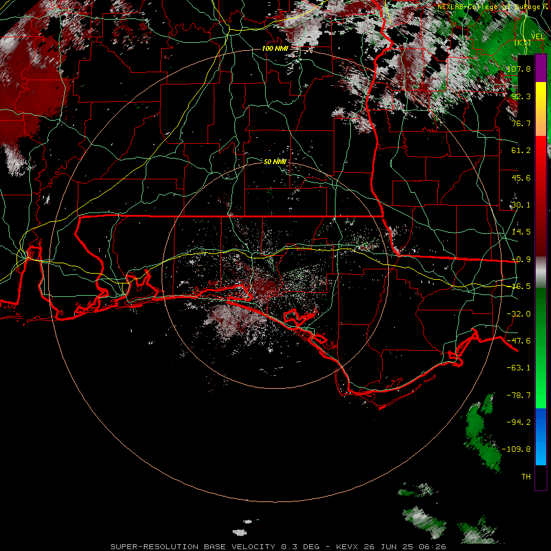Select the 76.7 velocity scale value
551x551 pixels.
coord(521,123)
